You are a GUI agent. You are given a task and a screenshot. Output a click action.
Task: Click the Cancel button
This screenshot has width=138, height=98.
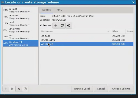tap(101, 89)
